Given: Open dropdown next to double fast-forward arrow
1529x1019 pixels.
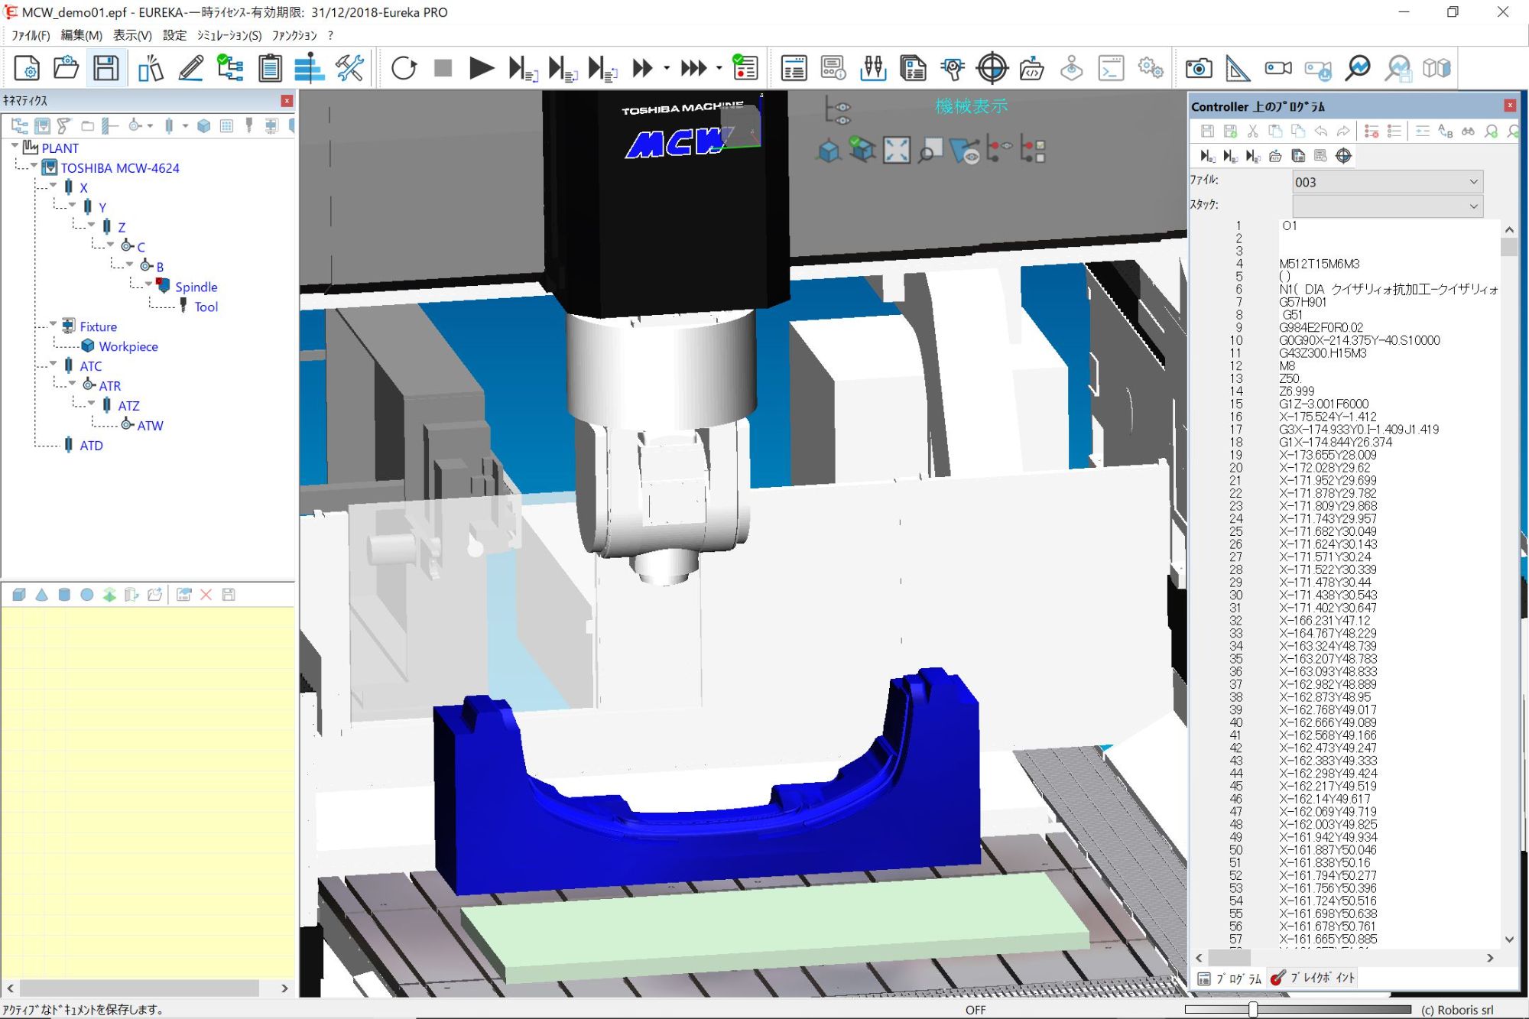Looking at the screenshot, I should click(667, 68).
